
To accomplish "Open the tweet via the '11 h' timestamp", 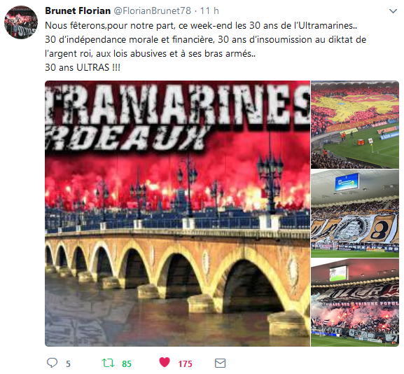I will pyautogui.click(x=209, y=11).
